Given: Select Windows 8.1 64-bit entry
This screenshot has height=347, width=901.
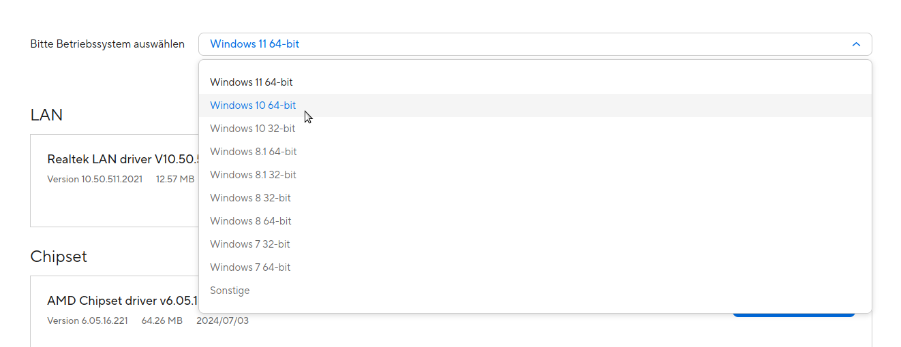Looking at the screenshot, I should [254, 152].
